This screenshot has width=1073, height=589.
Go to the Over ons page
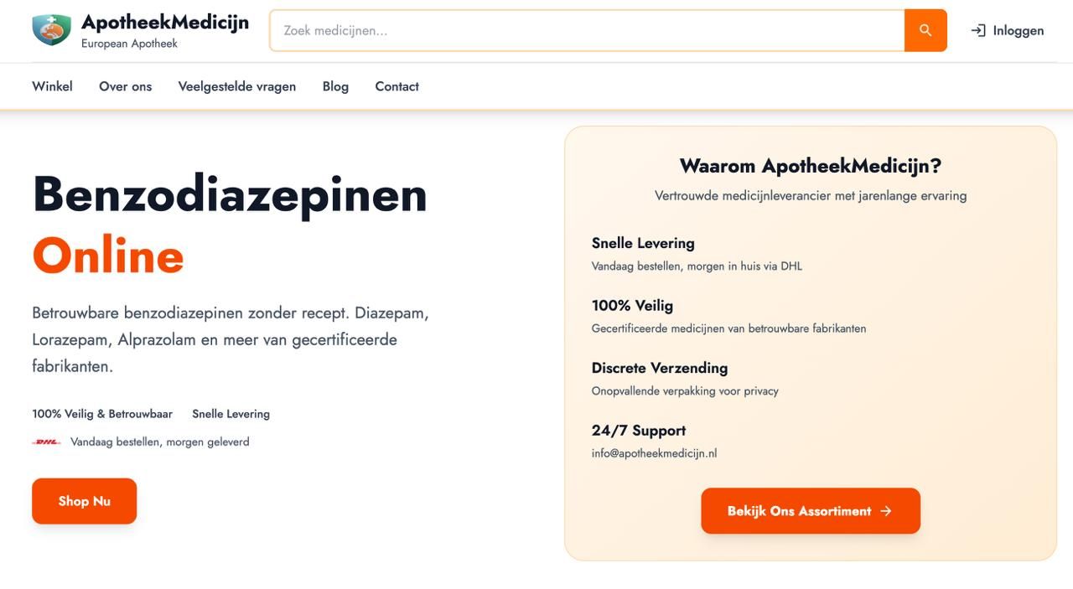[125, 86]
